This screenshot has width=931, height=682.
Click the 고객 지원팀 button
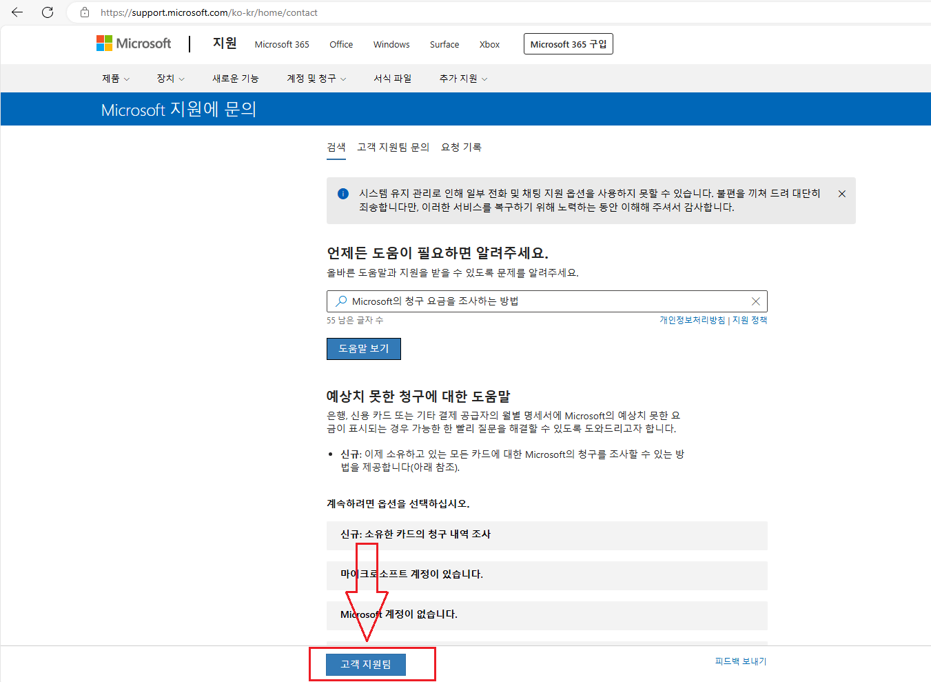366,665
